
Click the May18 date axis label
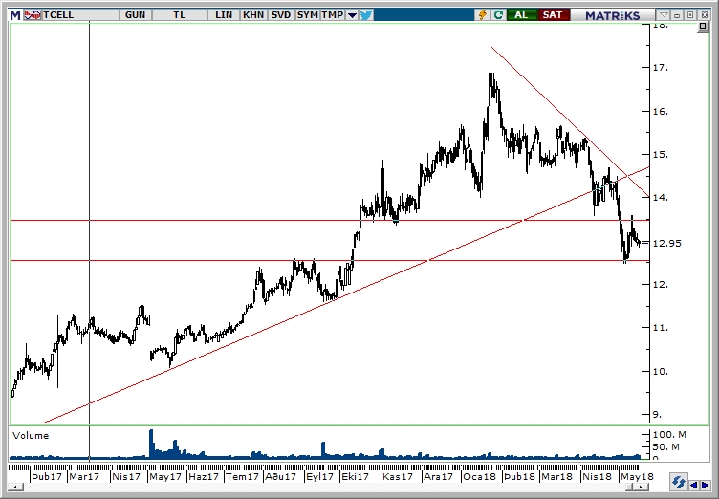pos(637,476)
